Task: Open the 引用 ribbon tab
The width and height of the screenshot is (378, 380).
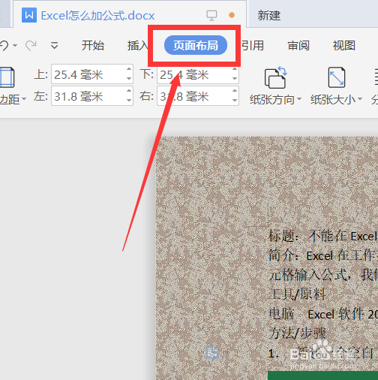Action: point(253,46)
